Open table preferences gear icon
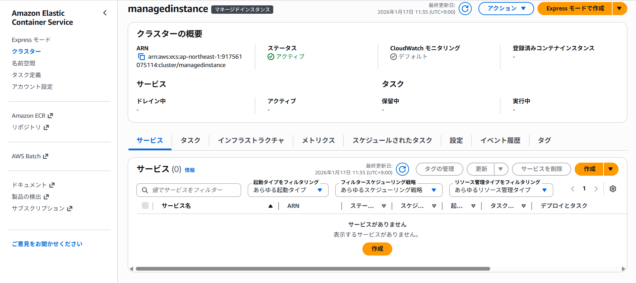Image resolution: width=636 pixels, height=283 pixels. (613, 189)
